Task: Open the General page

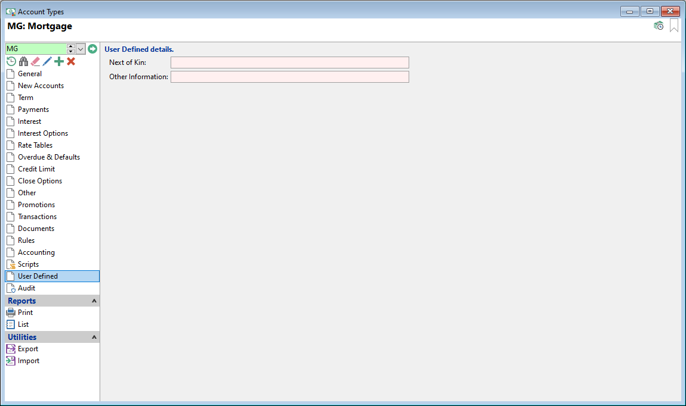Action: (52, 74)
